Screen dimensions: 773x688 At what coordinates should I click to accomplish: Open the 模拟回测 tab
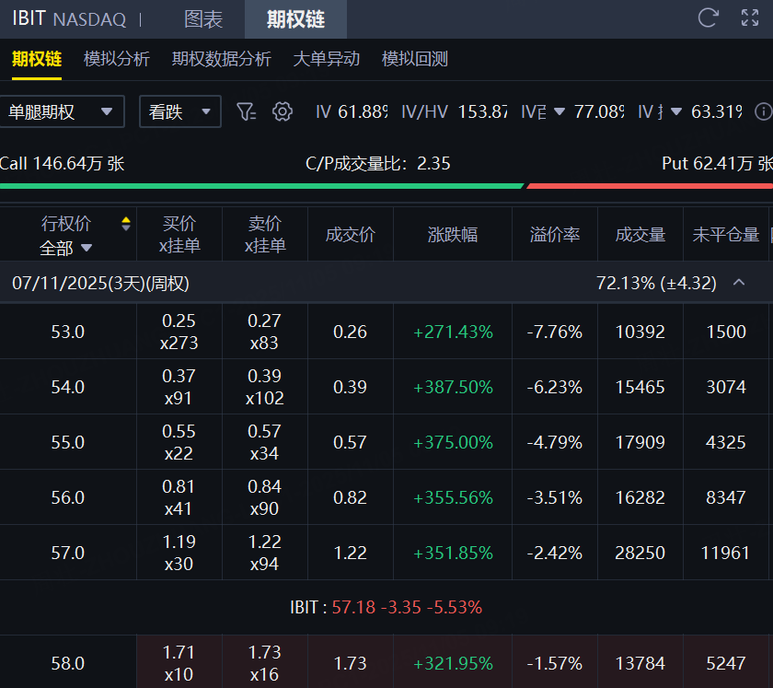tap(415, 59)
